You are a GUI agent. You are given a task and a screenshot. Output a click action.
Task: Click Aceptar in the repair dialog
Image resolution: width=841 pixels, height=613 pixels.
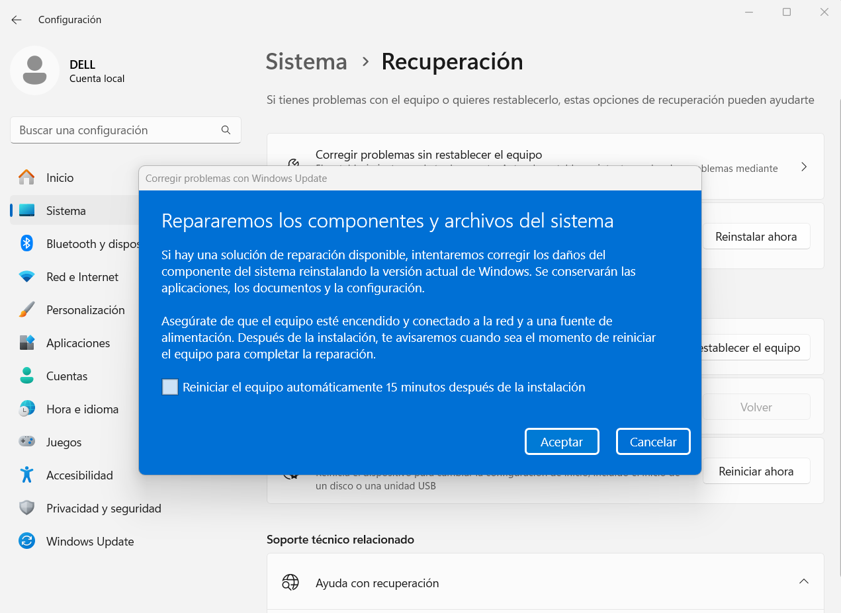click(x=562, y=442)
